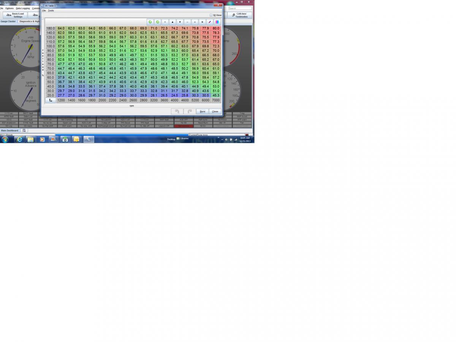Open CAN-bus/Testmodes toolbar button
The width and height of the screenshot is (456, 342).
pyautogui.click(x=240, y=15)
